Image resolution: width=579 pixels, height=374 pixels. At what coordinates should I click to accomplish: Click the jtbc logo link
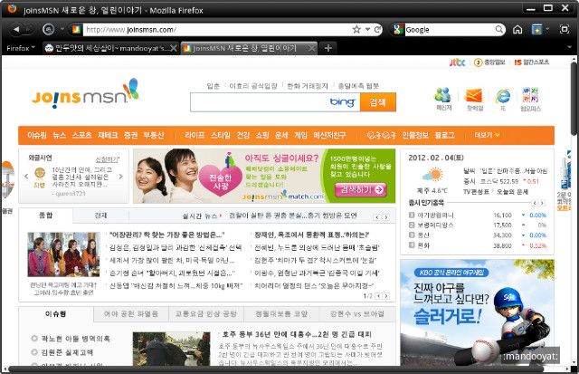point(457,62)
